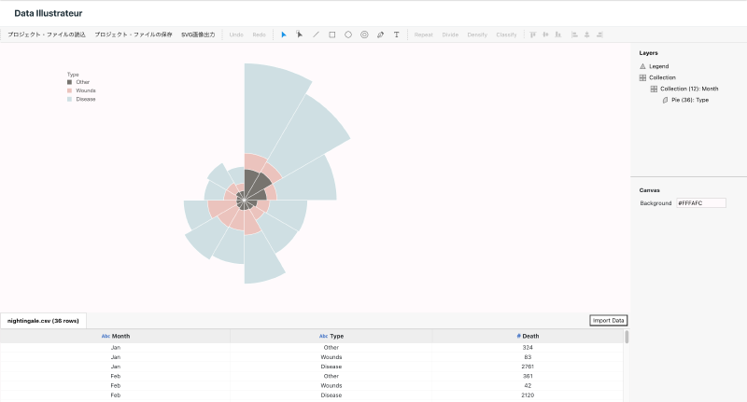Screen dimensions: 747x402
Task: Click grid icon of Collection (12): Month
Action: tap(655, 89)
